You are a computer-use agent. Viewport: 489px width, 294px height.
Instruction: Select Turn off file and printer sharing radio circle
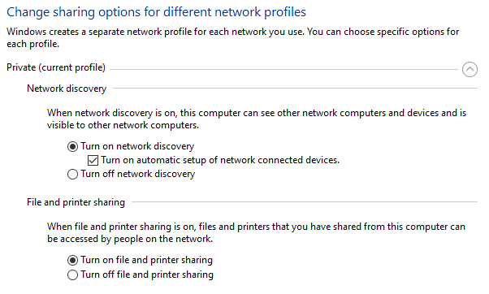pos(72,275)
